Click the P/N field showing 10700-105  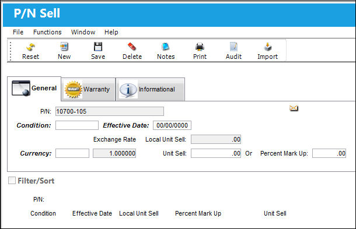[x=110, y=111]
